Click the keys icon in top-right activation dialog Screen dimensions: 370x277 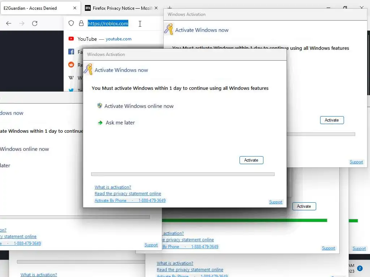[x=169, y=29]
